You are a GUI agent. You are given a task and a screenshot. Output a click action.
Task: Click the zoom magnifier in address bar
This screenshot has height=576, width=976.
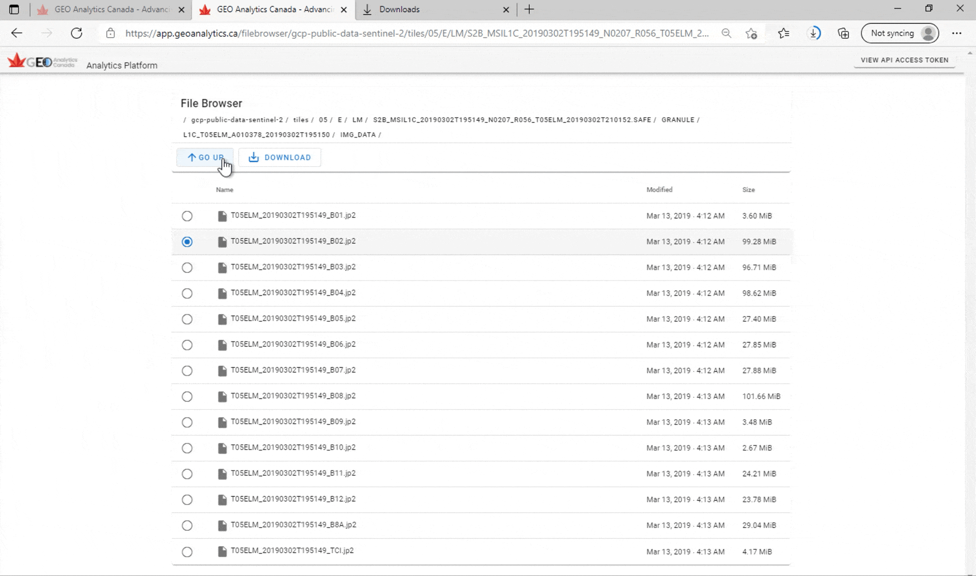pos(726,33)
